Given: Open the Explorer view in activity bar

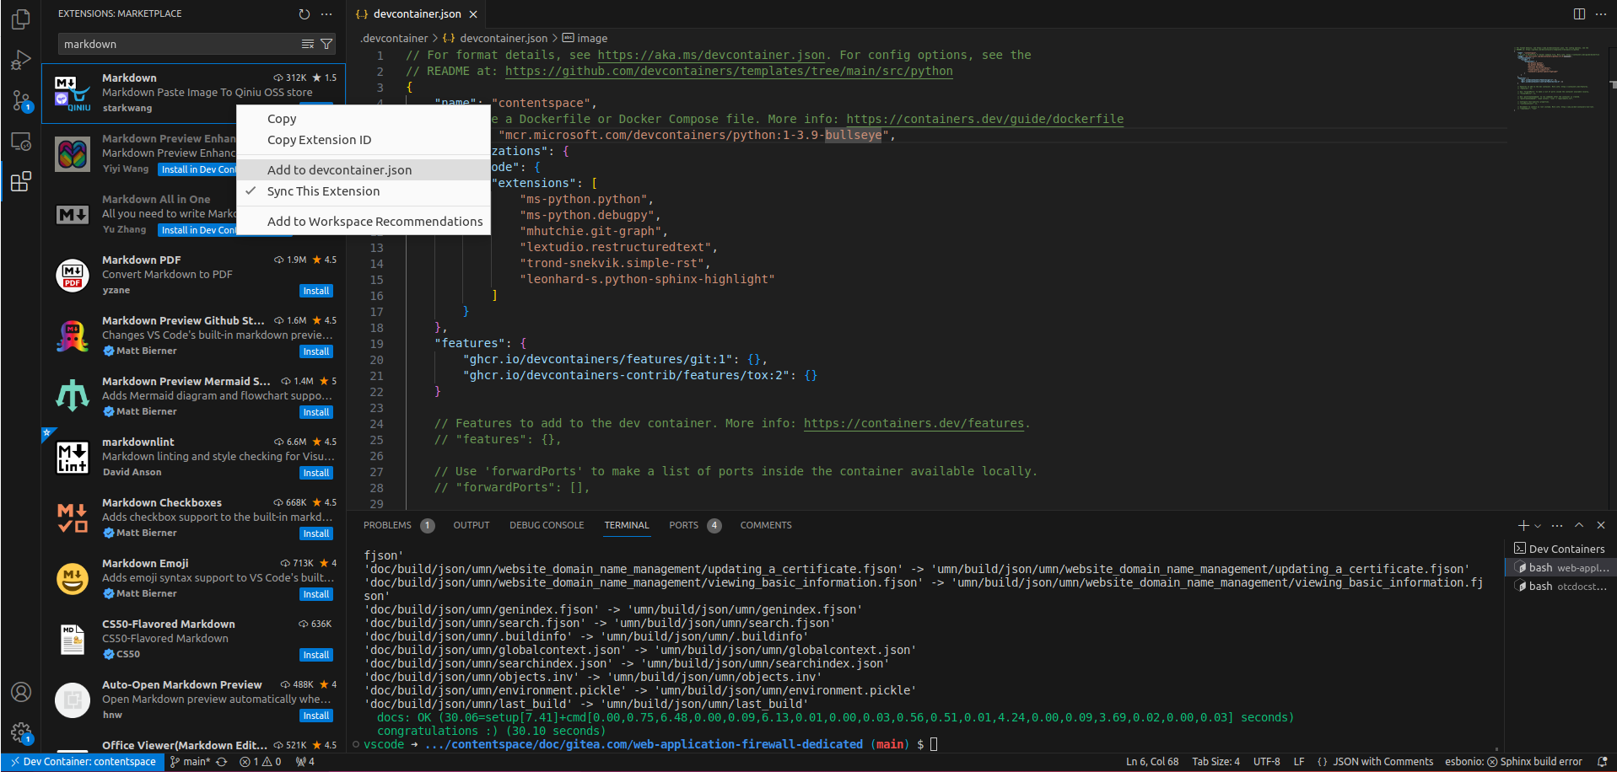Looking at the screenshot, I should [x=21, y=19].
